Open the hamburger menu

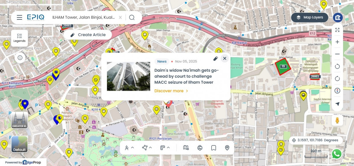coord(19,17)
